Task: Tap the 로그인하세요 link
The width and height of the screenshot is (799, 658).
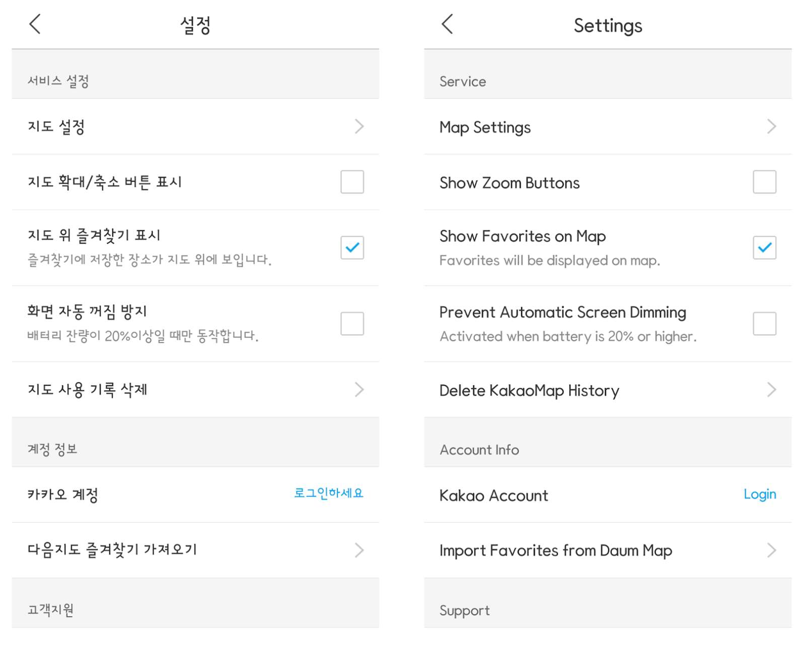Action: pyautogui.click(x=329, y=493)
